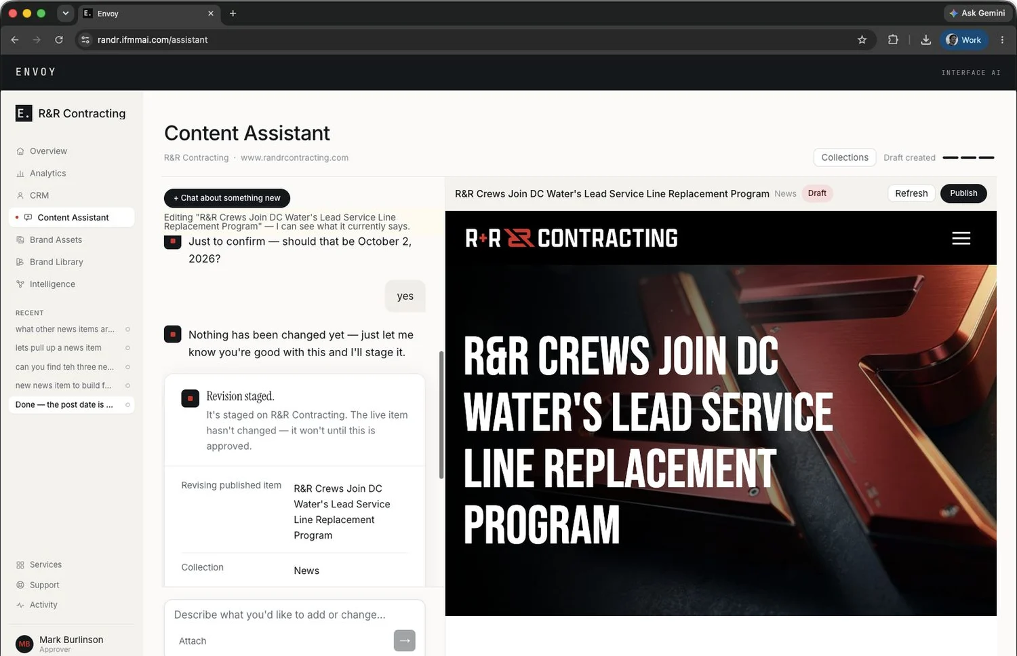Open a new browser tab
The height and width of the screenshot is (656, 1017).
click(233, 13)
